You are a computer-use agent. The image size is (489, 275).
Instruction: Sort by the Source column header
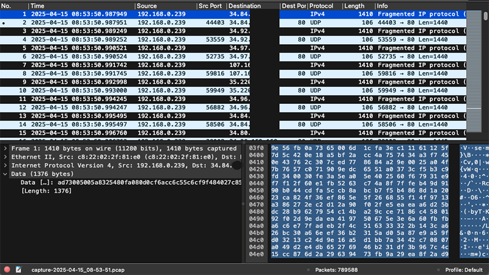click(x=166, y=6)
